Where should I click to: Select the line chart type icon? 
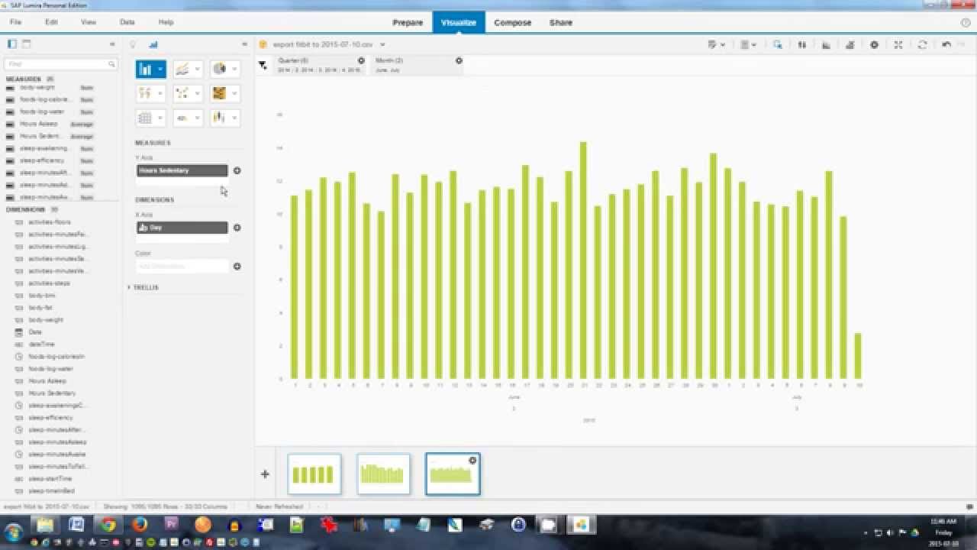pyautogui.click(x=182, y=70)
